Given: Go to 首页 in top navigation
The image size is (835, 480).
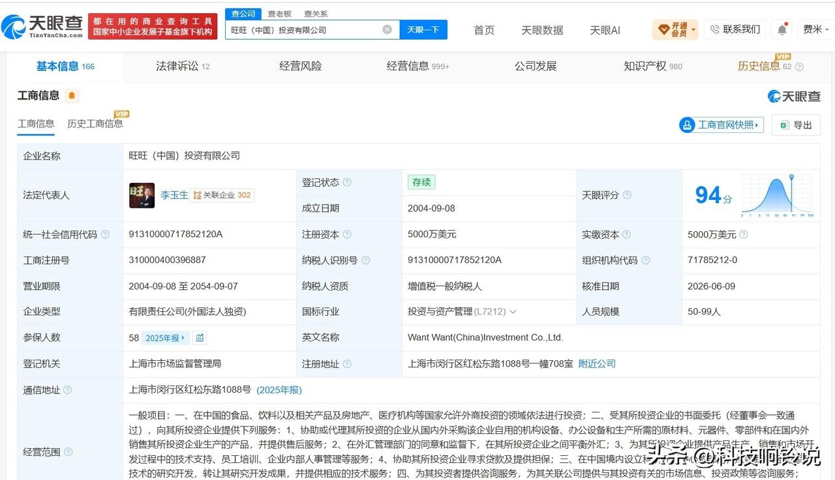Looking at the screenshot, I should point(484,30).
